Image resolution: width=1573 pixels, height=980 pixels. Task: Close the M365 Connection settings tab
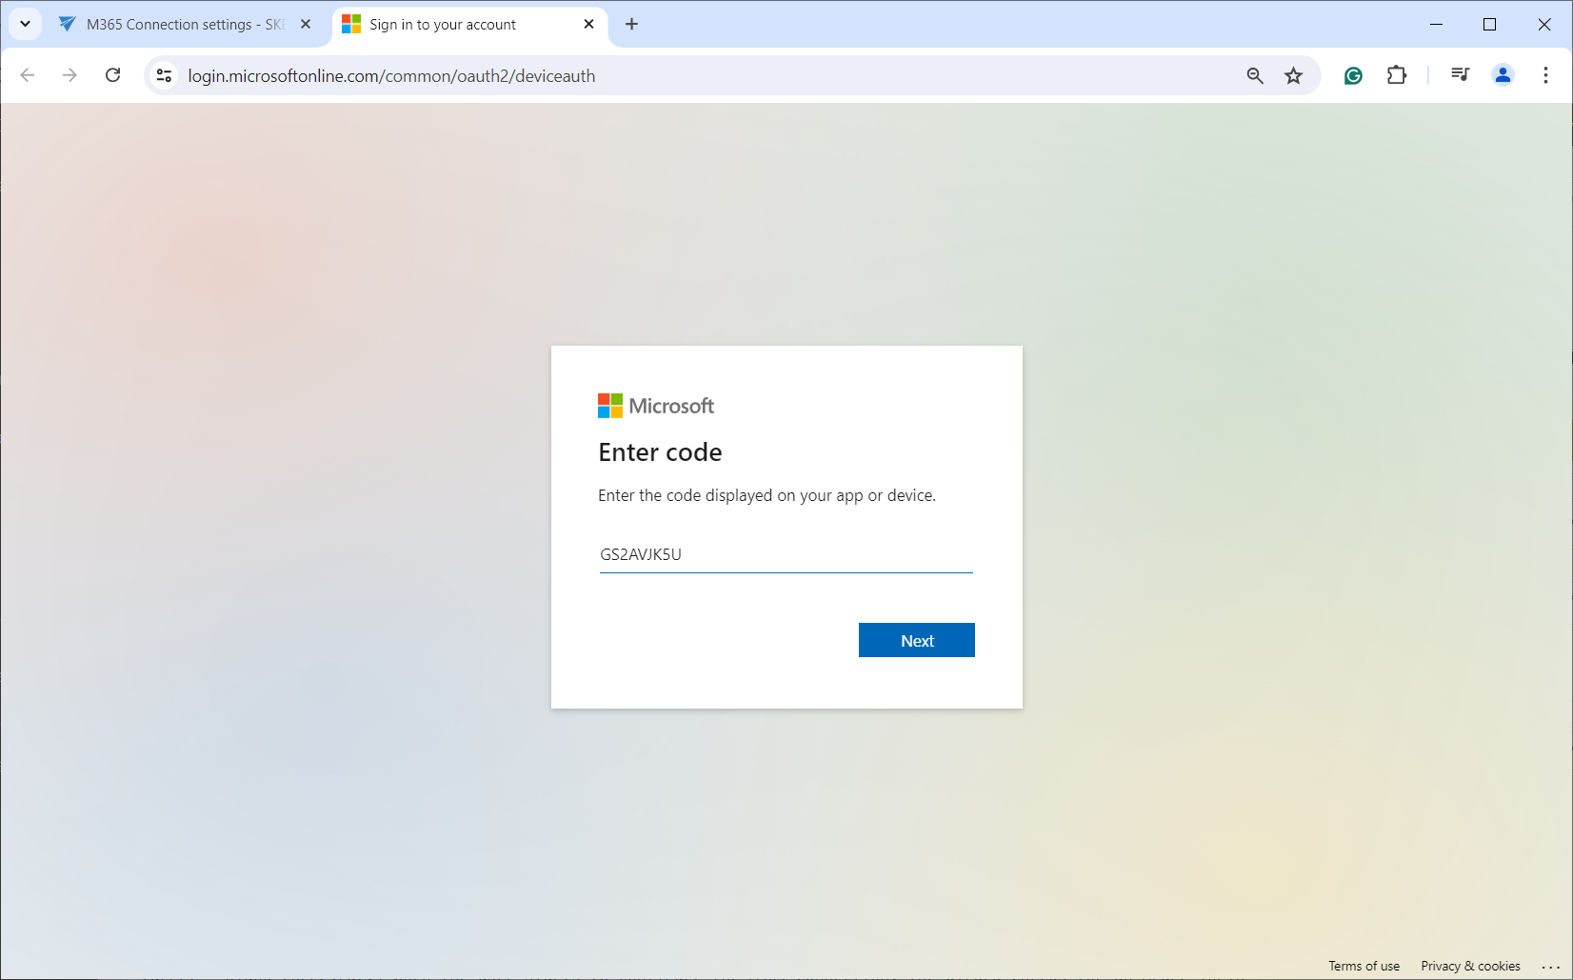coord(306,25)
